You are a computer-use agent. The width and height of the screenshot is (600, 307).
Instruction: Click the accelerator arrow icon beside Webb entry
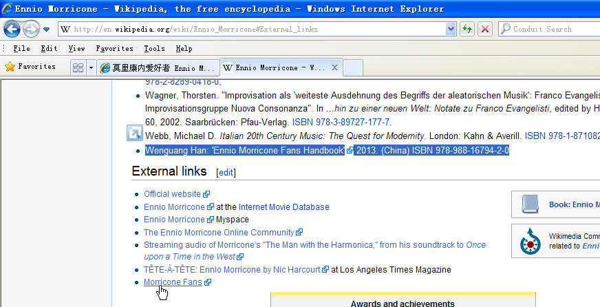[x=134, y=133]
